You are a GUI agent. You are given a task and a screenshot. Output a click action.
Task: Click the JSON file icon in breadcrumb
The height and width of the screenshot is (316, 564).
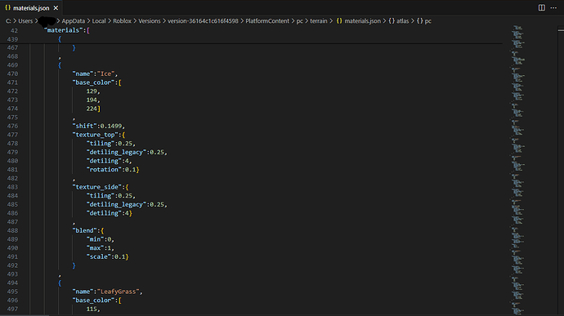[x=339, y=21]
